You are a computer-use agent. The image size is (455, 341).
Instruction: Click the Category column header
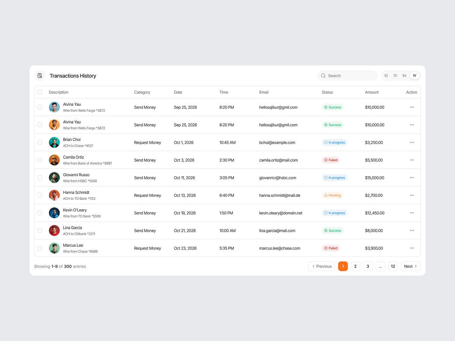pyautogui.click(x=142, y=92)
